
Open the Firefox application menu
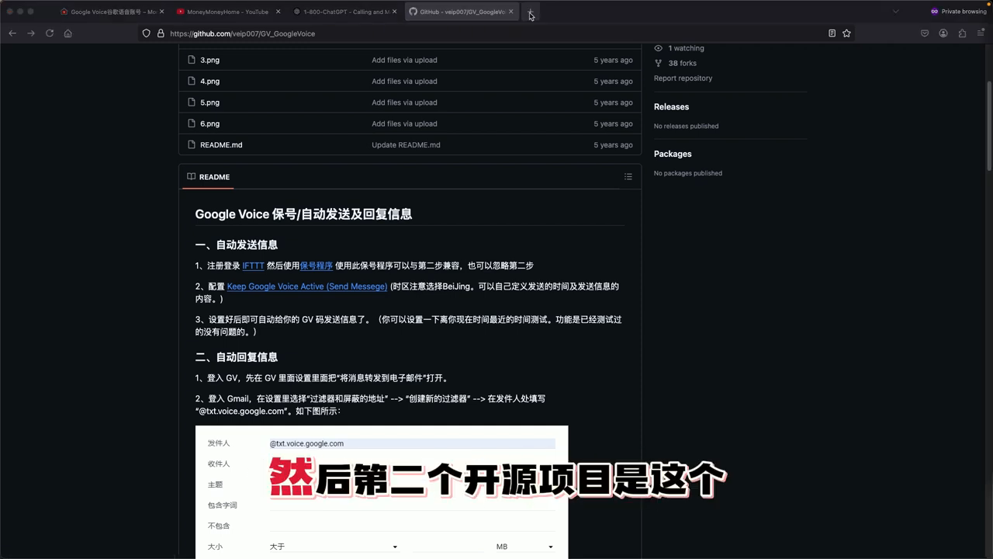tap(981, 33)
